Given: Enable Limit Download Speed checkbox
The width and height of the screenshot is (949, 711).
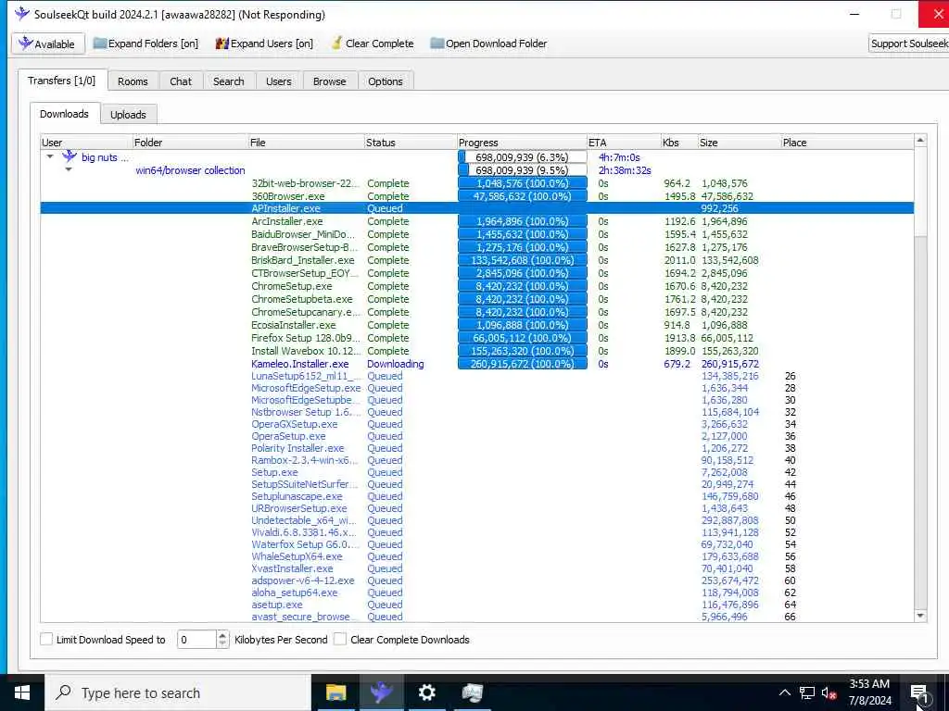Looking at the screenshot, I should tap(46, 639).
